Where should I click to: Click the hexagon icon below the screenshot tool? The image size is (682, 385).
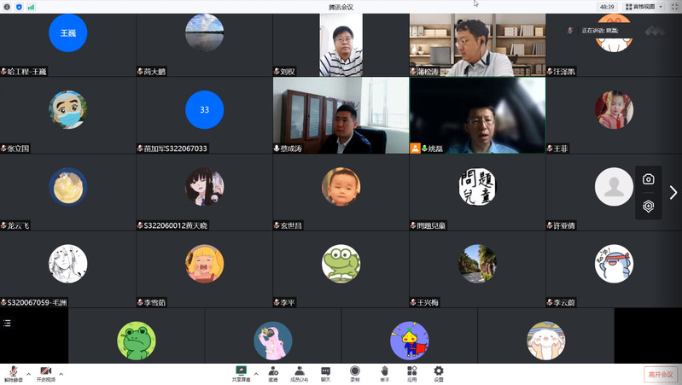(649, 207)
